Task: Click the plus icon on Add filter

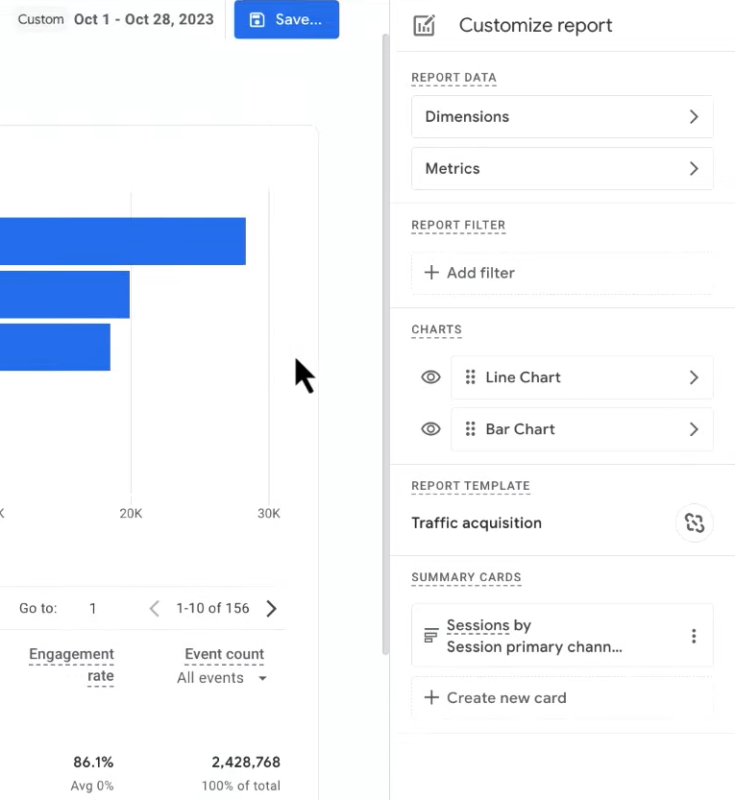Action: pos(431,273)
